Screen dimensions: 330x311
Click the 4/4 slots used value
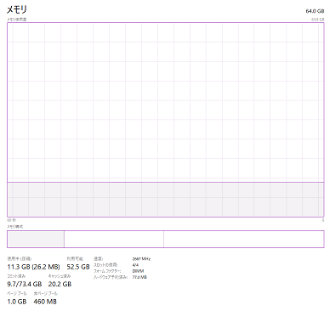click(135, 265)
